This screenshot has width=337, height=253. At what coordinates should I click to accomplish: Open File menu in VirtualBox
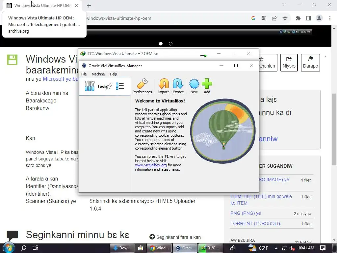click(x=84, y=74)
